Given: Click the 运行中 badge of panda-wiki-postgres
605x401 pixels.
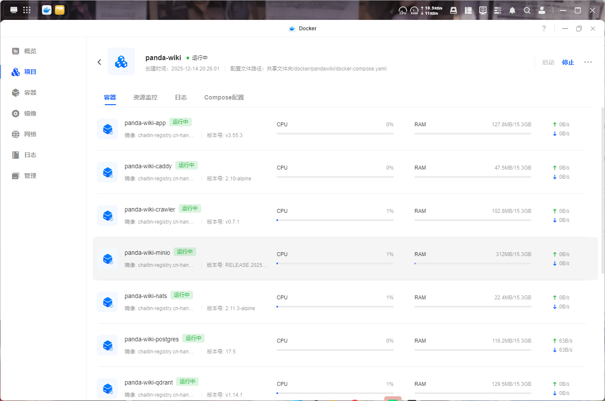Looking at the screenshot, I should (193, 338).
